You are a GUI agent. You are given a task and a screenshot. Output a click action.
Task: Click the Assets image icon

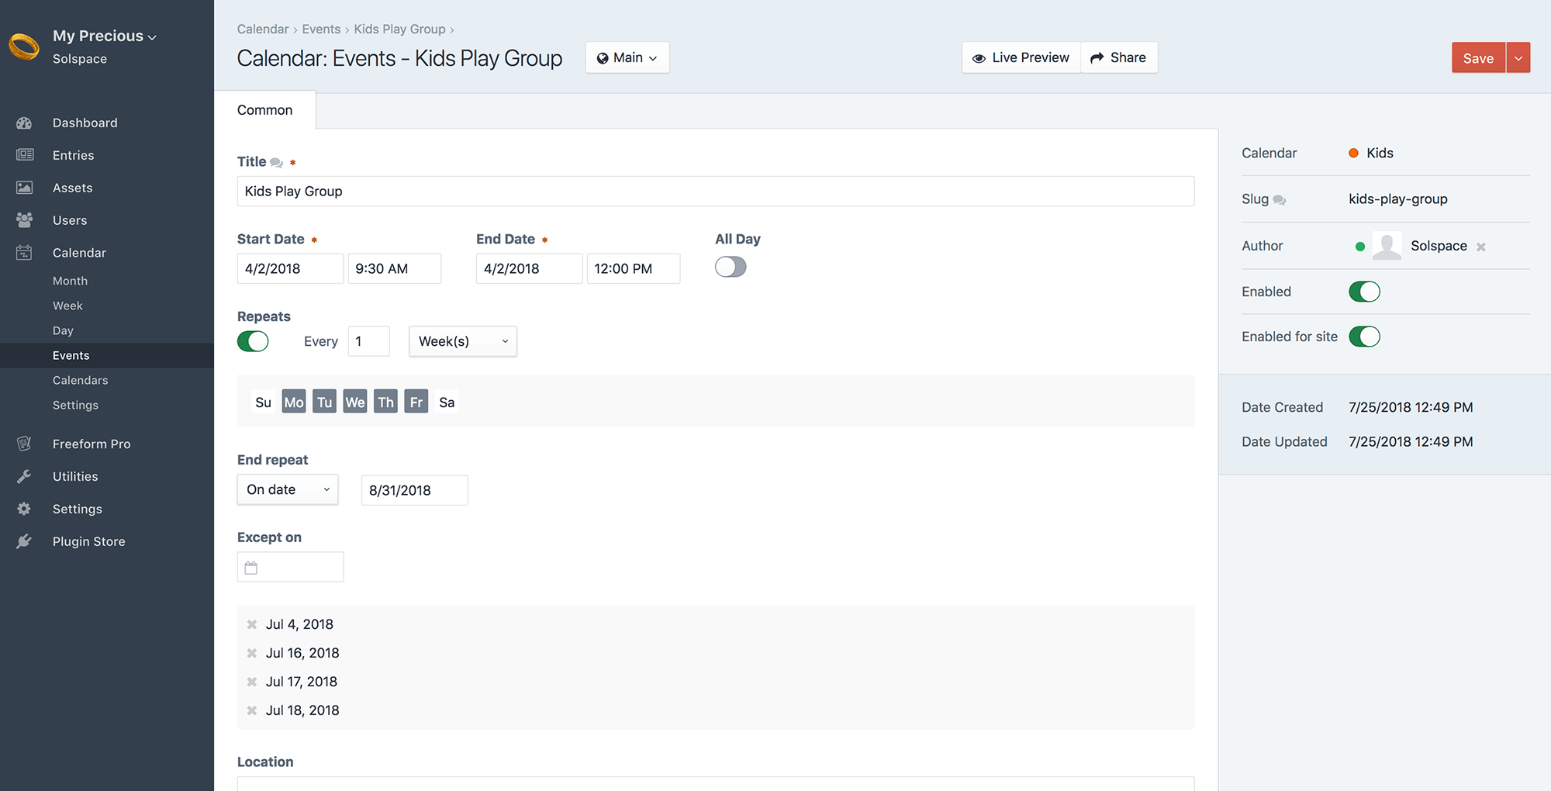(x=25, y=188)
